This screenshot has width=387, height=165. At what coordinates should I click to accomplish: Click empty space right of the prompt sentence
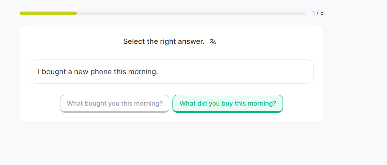(x=240, y=72)
